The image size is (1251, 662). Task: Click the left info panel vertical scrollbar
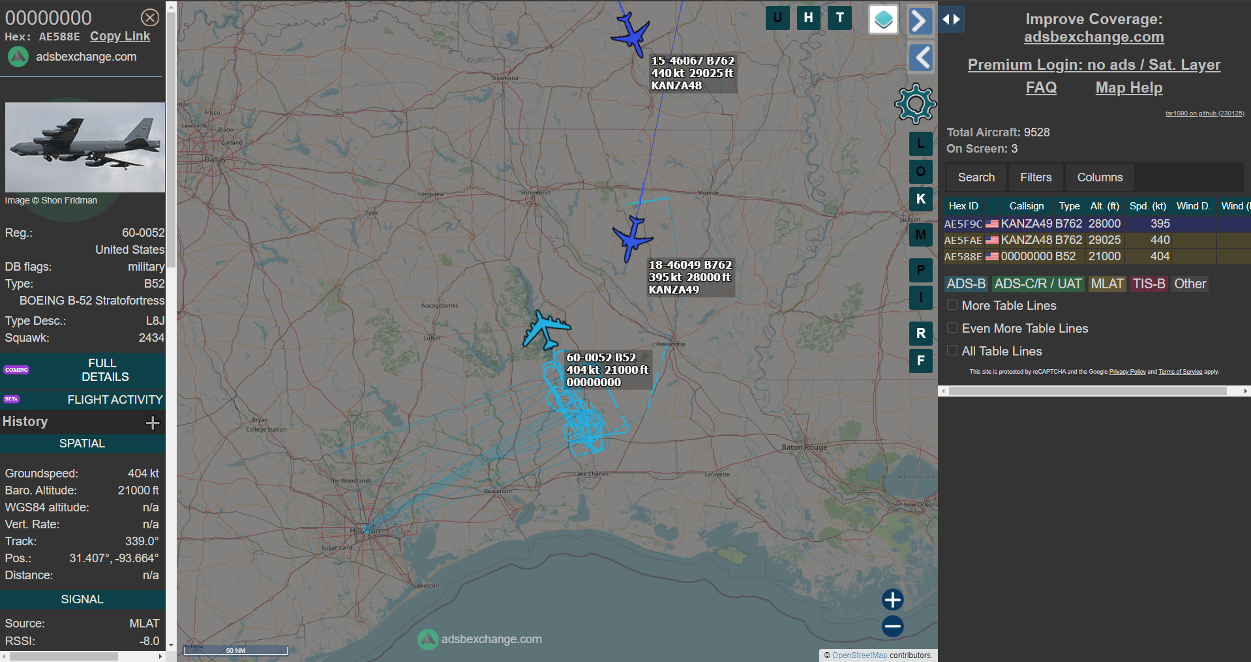[171, 140]
